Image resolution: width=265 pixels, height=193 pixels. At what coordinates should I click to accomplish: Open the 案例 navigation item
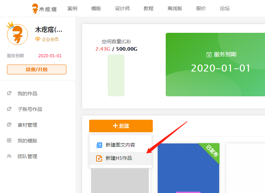(x=72, y=8)
